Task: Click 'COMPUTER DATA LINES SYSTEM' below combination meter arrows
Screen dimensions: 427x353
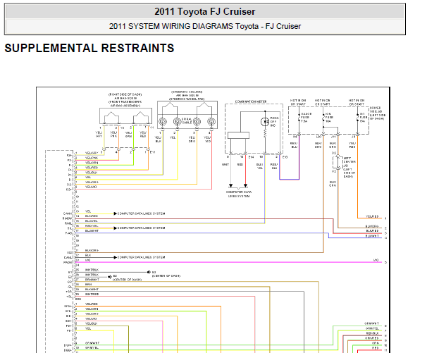Action: (x=239, y=194)
